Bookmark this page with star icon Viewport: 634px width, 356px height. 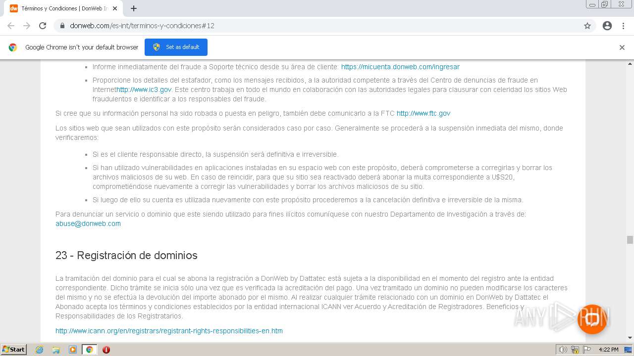point(587,26)
